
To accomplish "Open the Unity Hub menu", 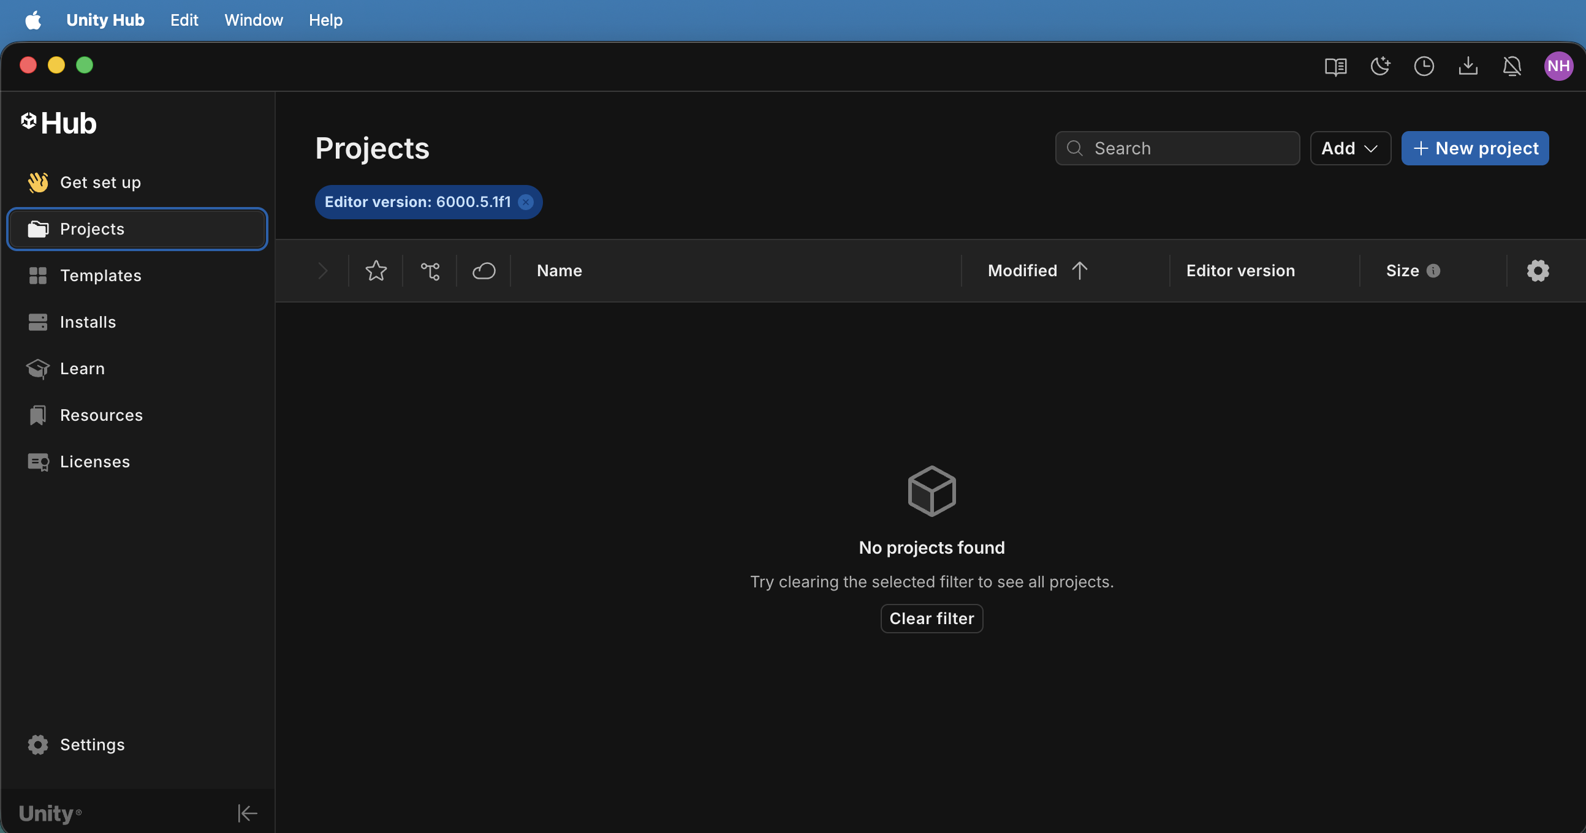I will [x=105, y=20].
